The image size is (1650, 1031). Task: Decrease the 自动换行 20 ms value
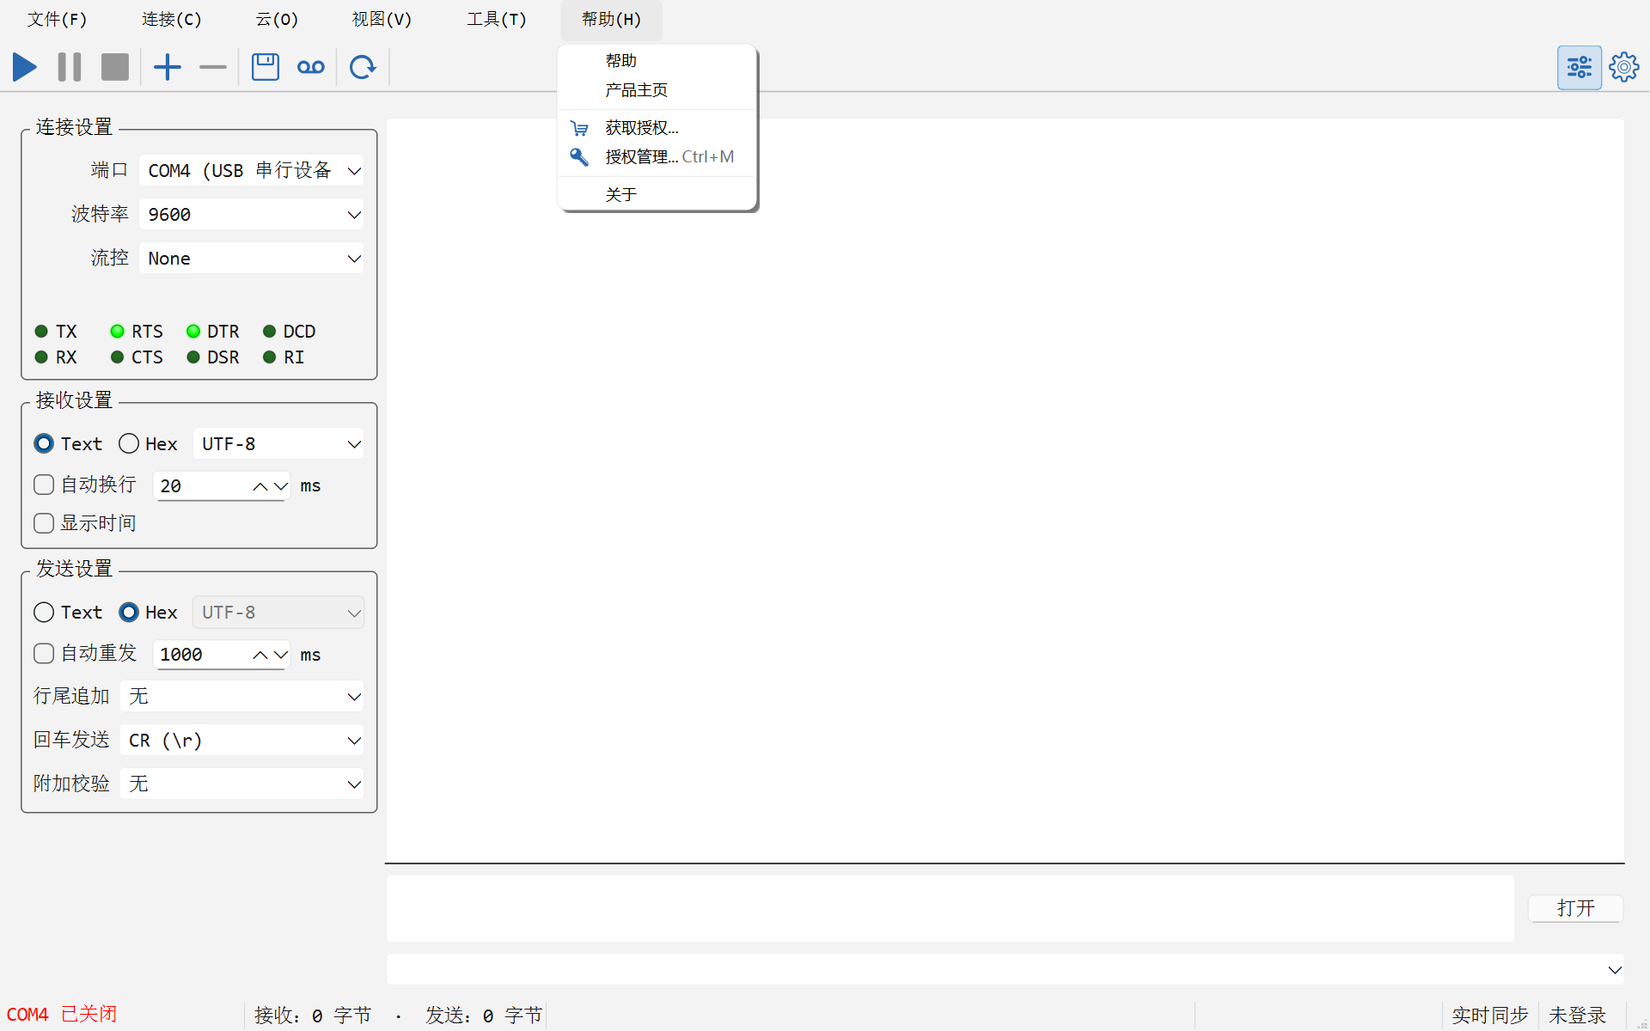coord(280,486)
